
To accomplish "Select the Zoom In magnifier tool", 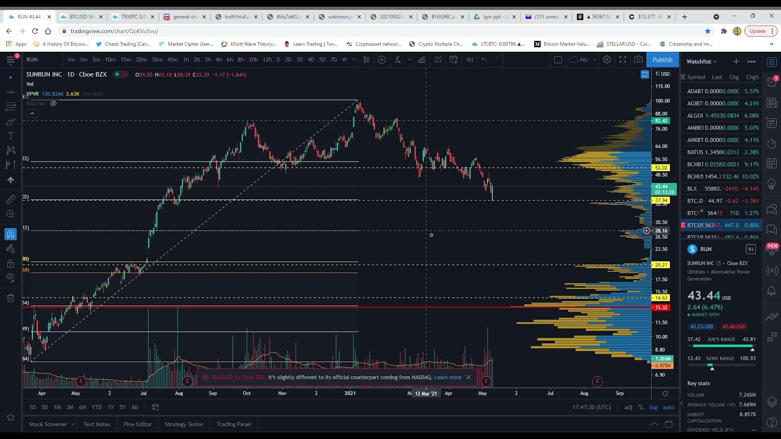I will pyautogui.click(x=10, y=214).
